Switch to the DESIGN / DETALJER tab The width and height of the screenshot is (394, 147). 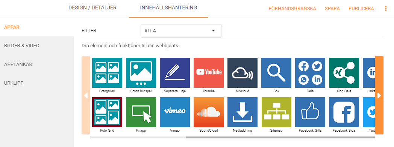coord(92,8)
